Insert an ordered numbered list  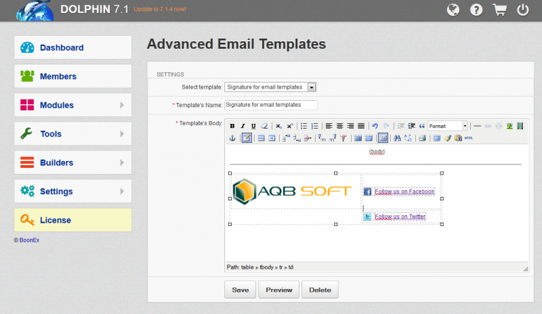(x=314, y=126)
